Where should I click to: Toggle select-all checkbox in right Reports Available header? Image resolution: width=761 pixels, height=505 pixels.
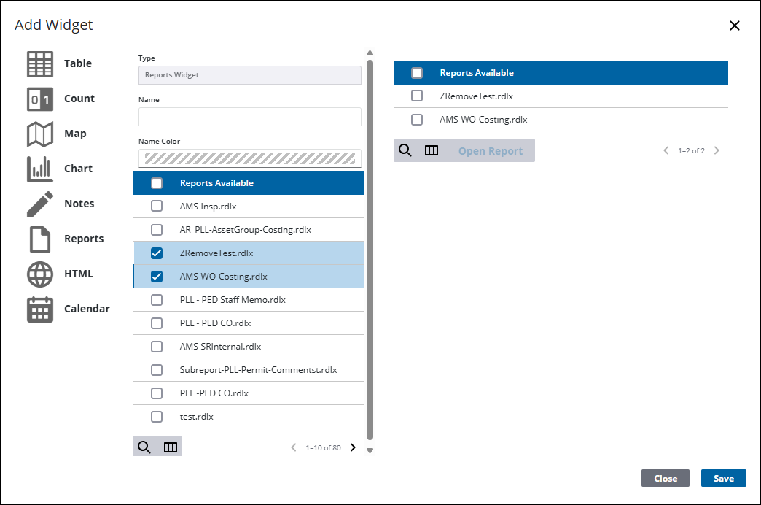point(417,73)
